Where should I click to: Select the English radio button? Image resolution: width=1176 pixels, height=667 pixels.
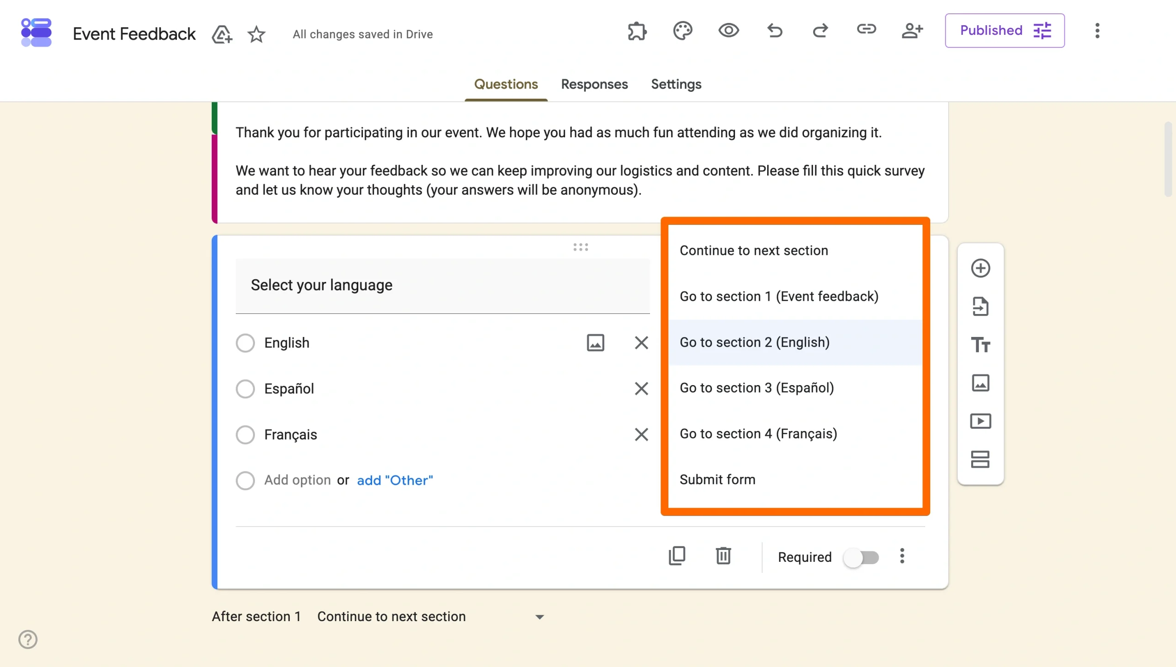[245, 343]
